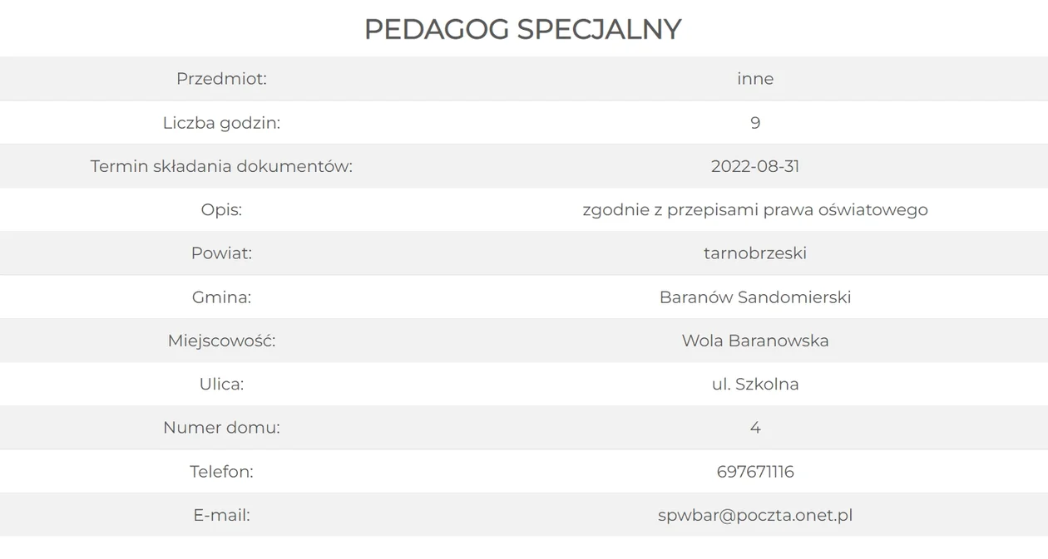
Task: Click the Gmina label
Action: 221,297
